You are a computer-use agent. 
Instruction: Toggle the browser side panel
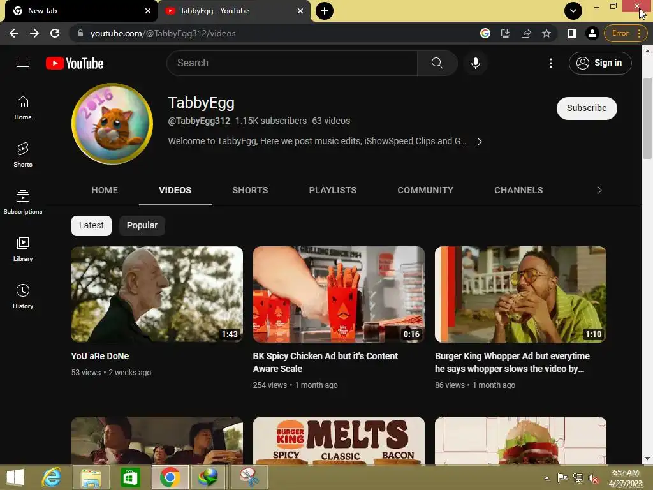point(572,33)
